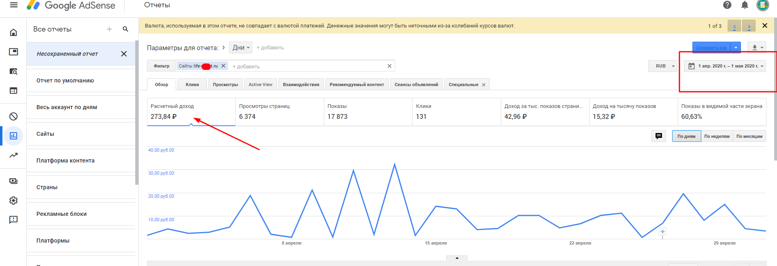This screenshot has height=266, width=777.
Task: Open the date range picker
Action: click(x=725, y=66)
